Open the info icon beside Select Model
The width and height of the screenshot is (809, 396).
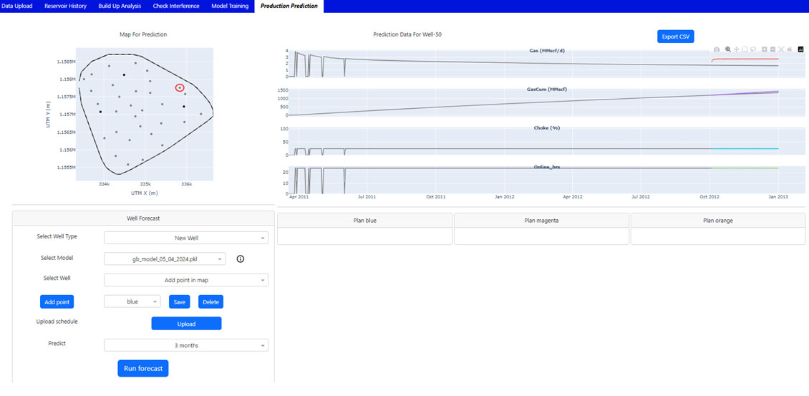point(240,259)
